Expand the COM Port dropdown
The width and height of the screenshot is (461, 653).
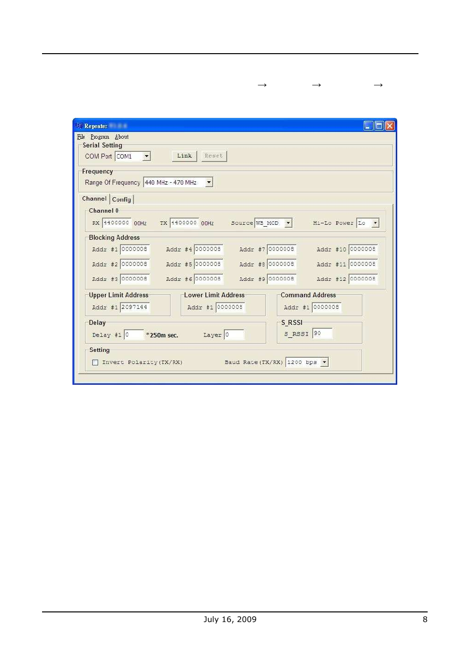pos(146,156)
